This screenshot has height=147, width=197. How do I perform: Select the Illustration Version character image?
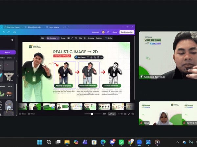pyautogui.click(x=89, y=73)
